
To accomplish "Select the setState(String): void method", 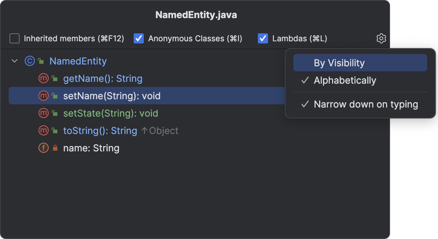I will (x=111, y=113).
